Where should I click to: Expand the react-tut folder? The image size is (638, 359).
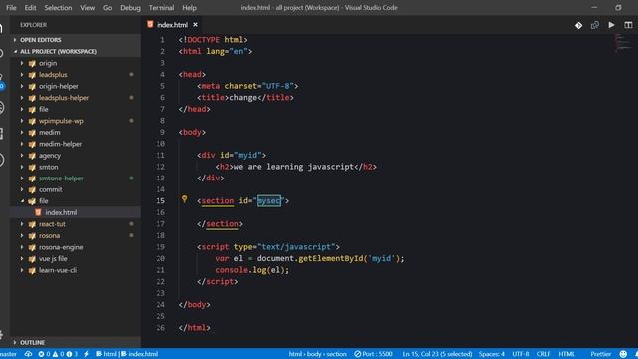76,224
